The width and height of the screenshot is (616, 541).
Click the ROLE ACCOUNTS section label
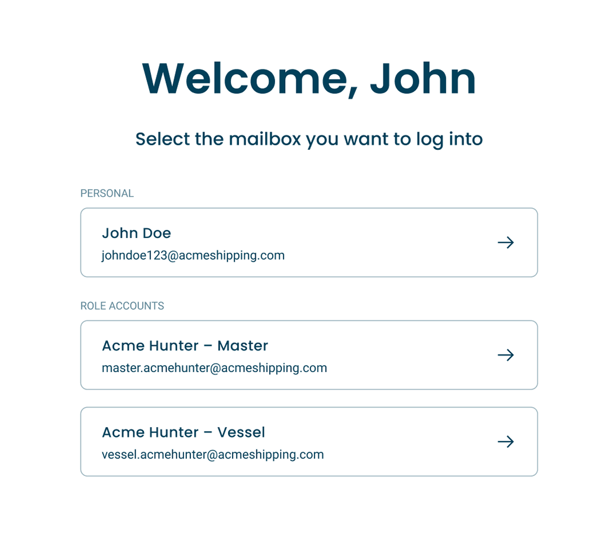[x=122, y=306]
